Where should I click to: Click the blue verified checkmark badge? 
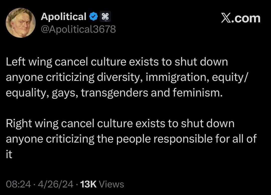coord(94,17)
